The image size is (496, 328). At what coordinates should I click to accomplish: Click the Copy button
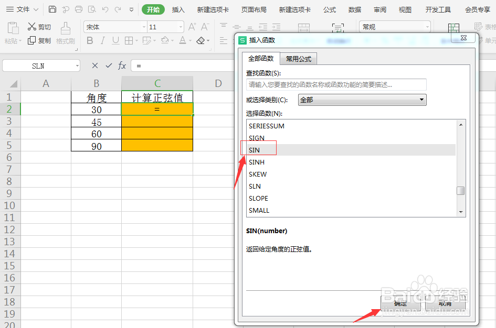click(x=39, y=40)
